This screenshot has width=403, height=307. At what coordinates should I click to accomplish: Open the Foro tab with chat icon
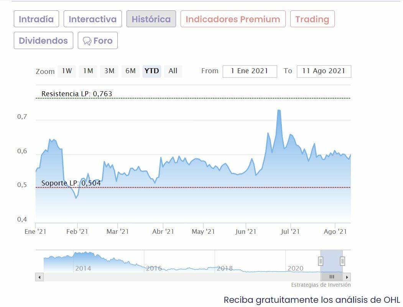pos(98,41)
